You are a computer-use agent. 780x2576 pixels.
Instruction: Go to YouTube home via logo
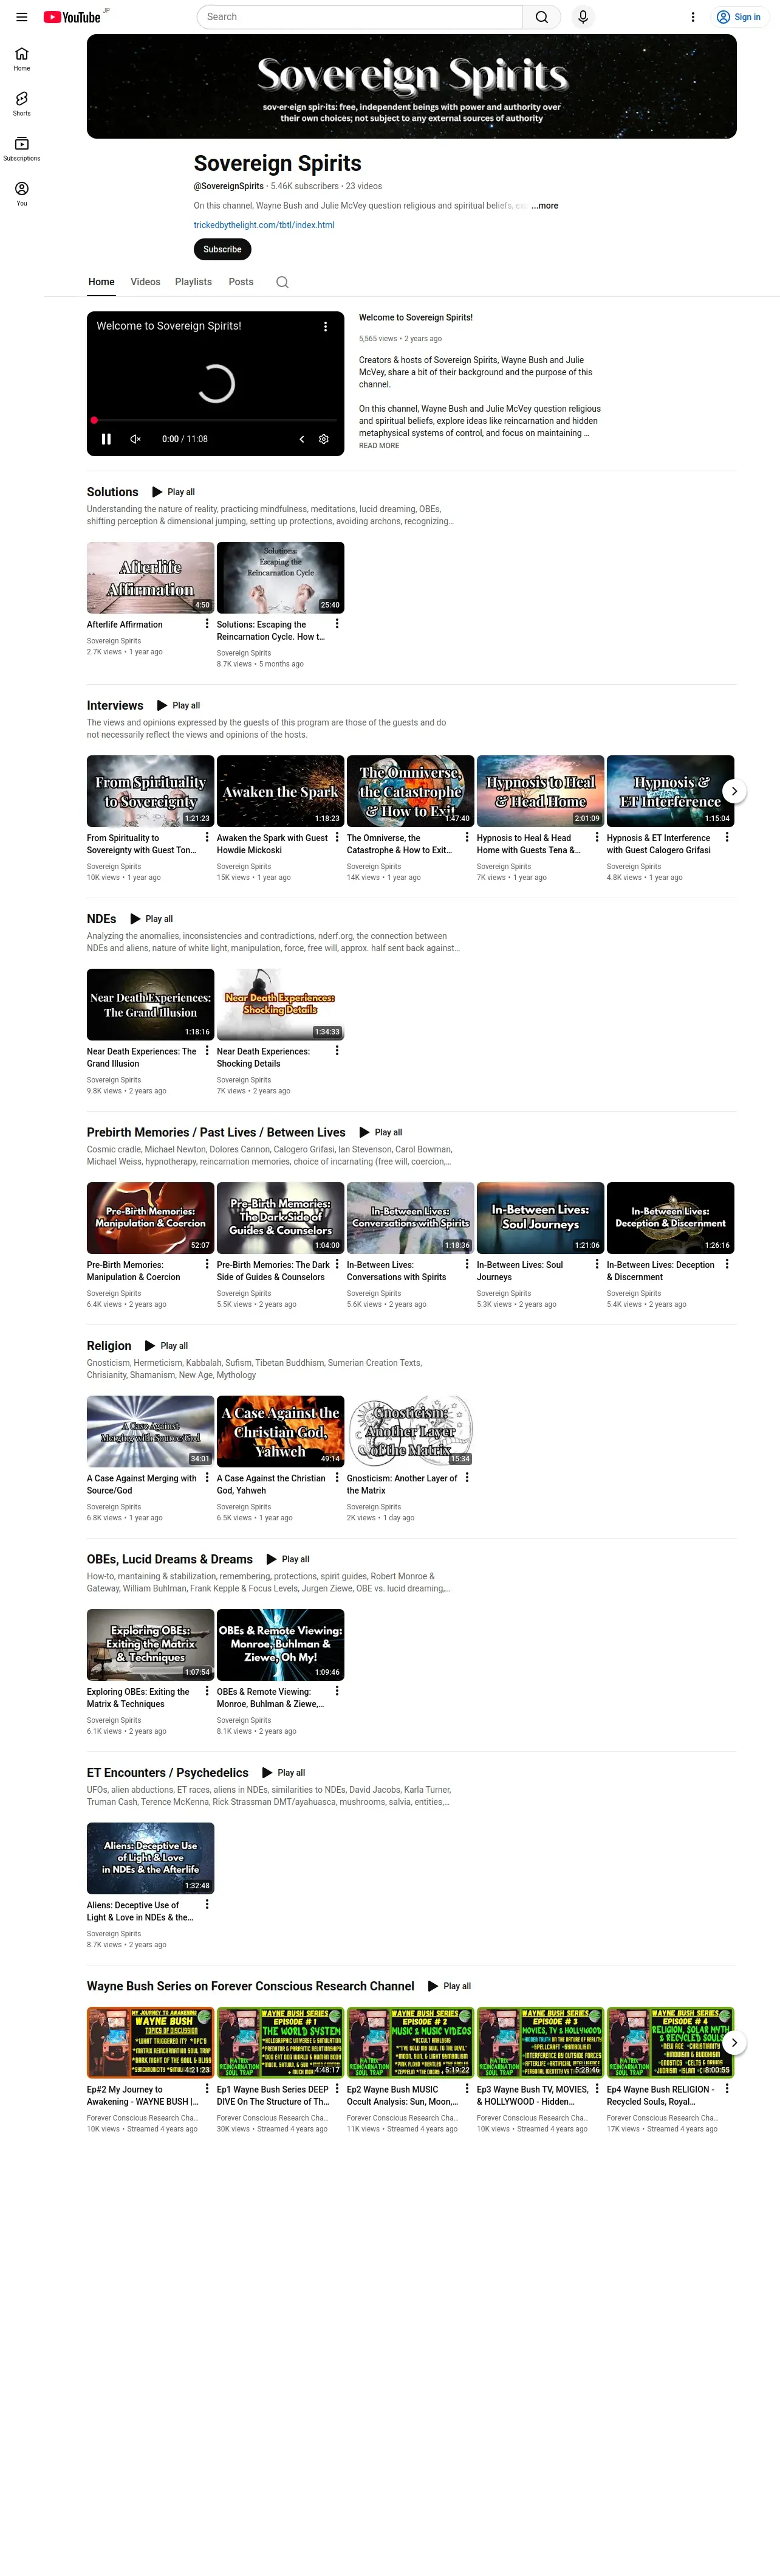[x=72, y=17]
